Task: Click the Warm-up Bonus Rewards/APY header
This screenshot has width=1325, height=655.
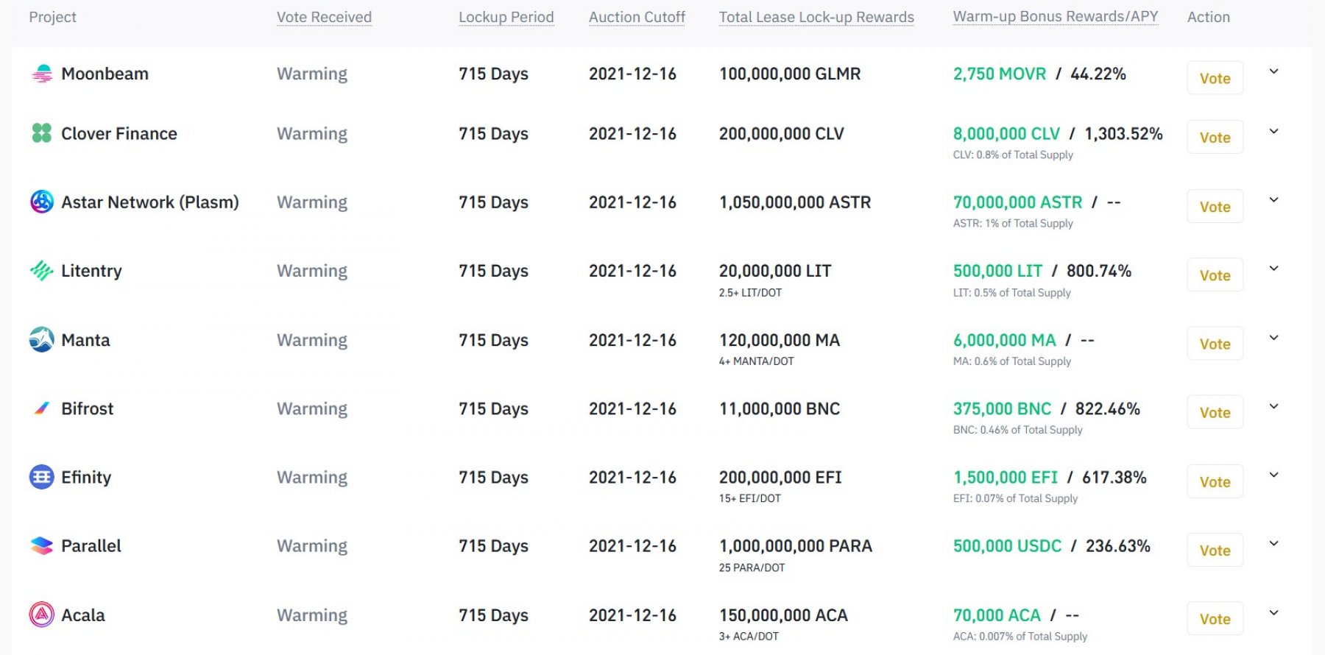Action: click(1055, 16)
